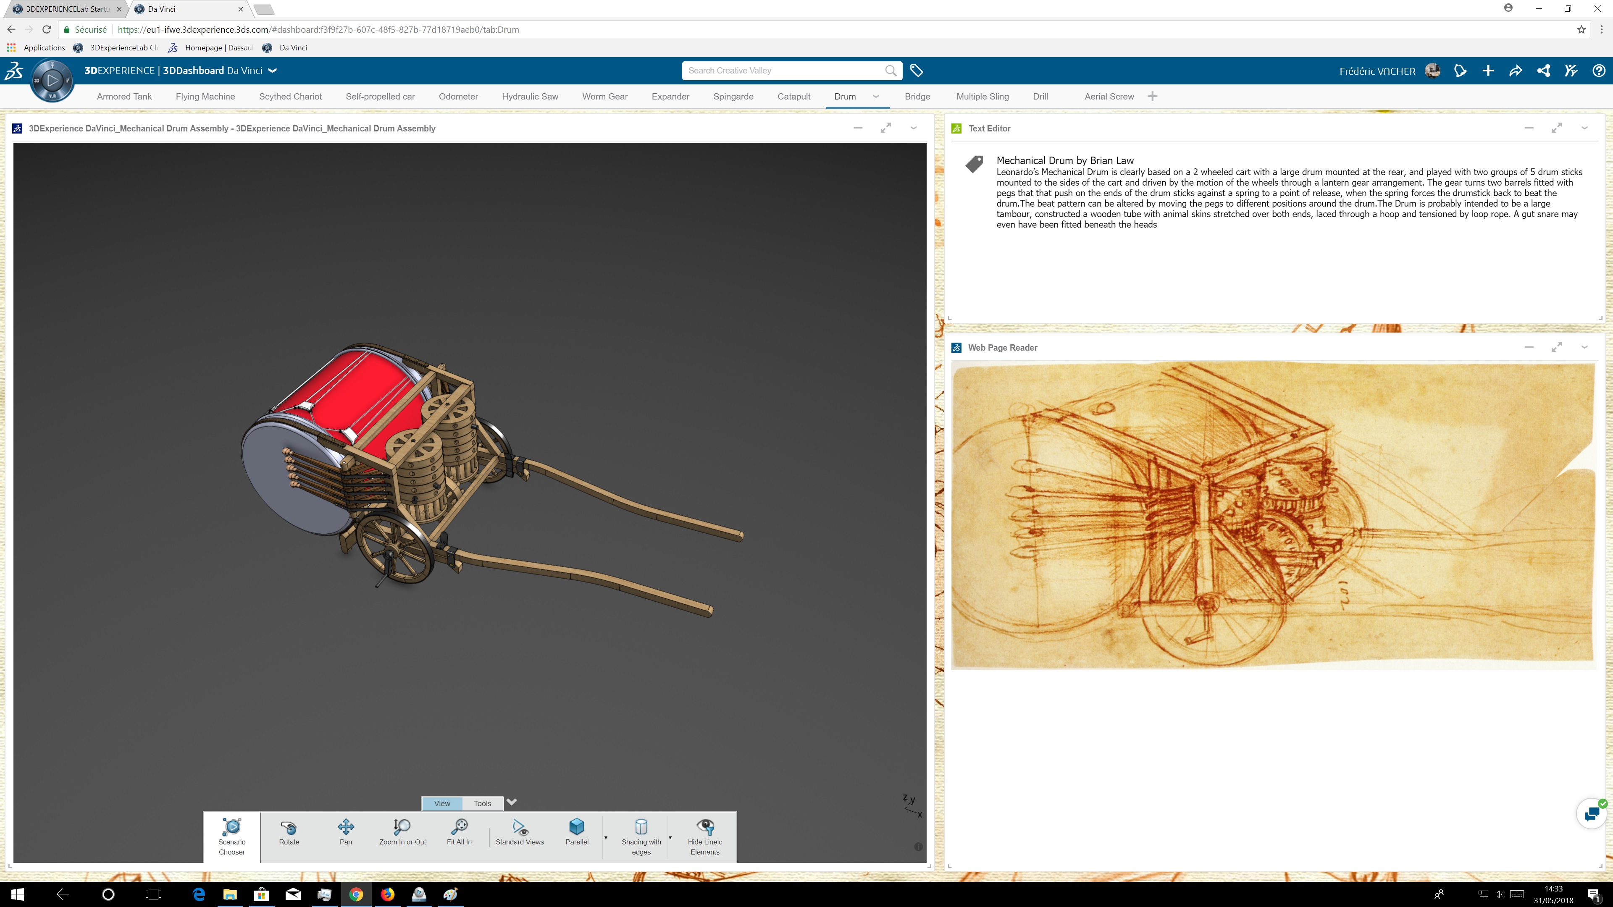
Task: Click the tag icon beside search
Action: pos(916,71)
